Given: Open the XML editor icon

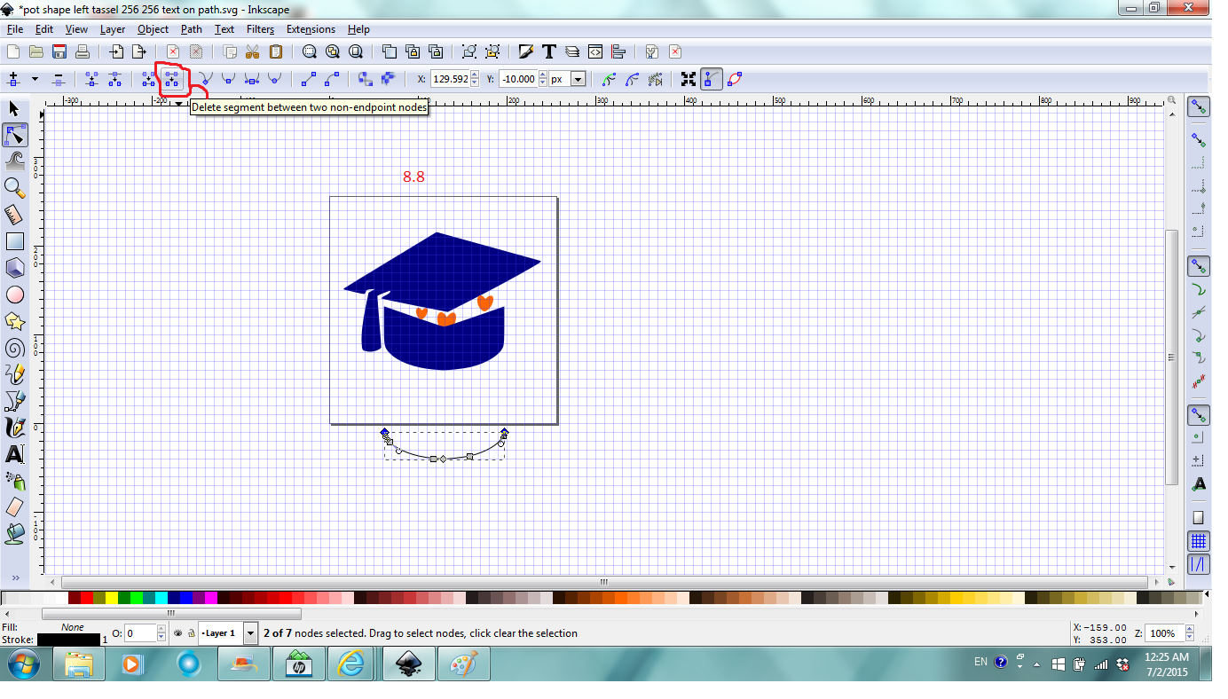Looking at the screenshot, I should (x=595, y=51).
